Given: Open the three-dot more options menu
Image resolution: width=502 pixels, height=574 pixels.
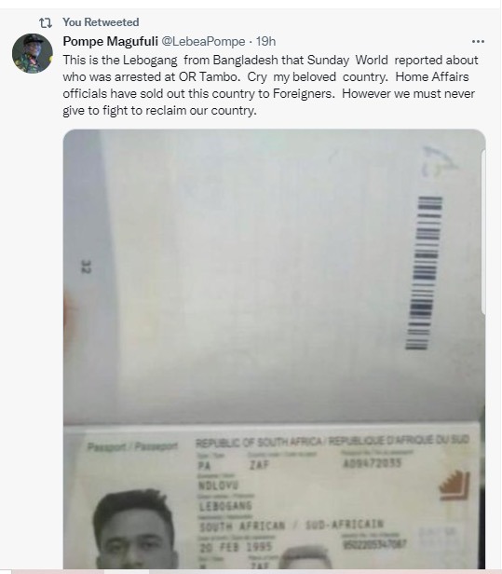Looking at the screenshot, I should tap(478, 41).
